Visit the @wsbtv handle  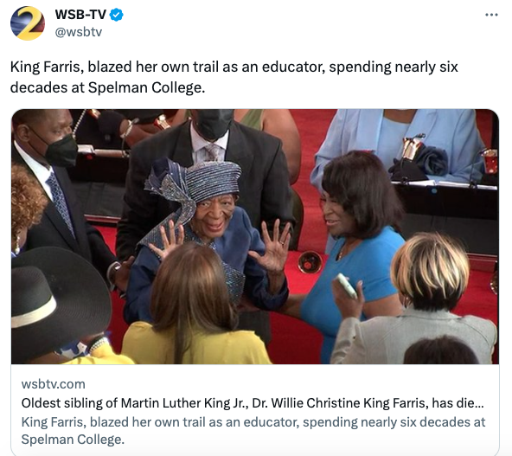pos(79,32)
